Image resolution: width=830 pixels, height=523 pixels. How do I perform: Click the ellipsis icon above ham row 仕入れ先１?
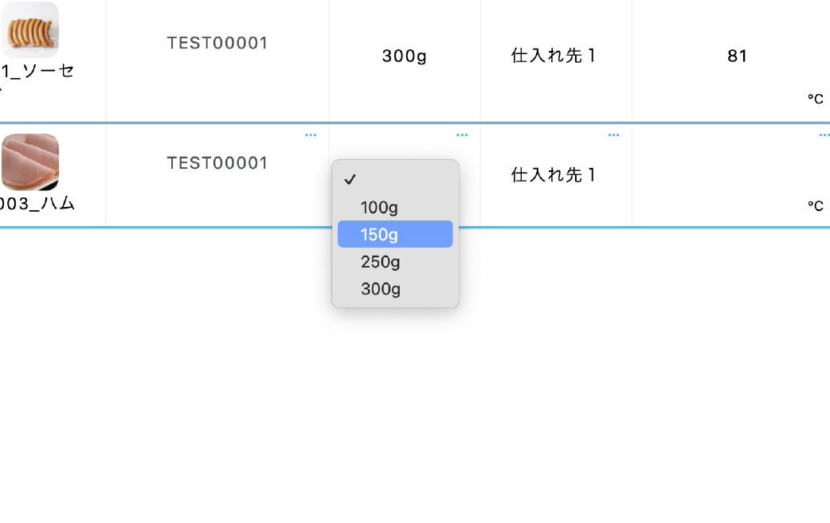pyautogui.click(x=613, y=135)
